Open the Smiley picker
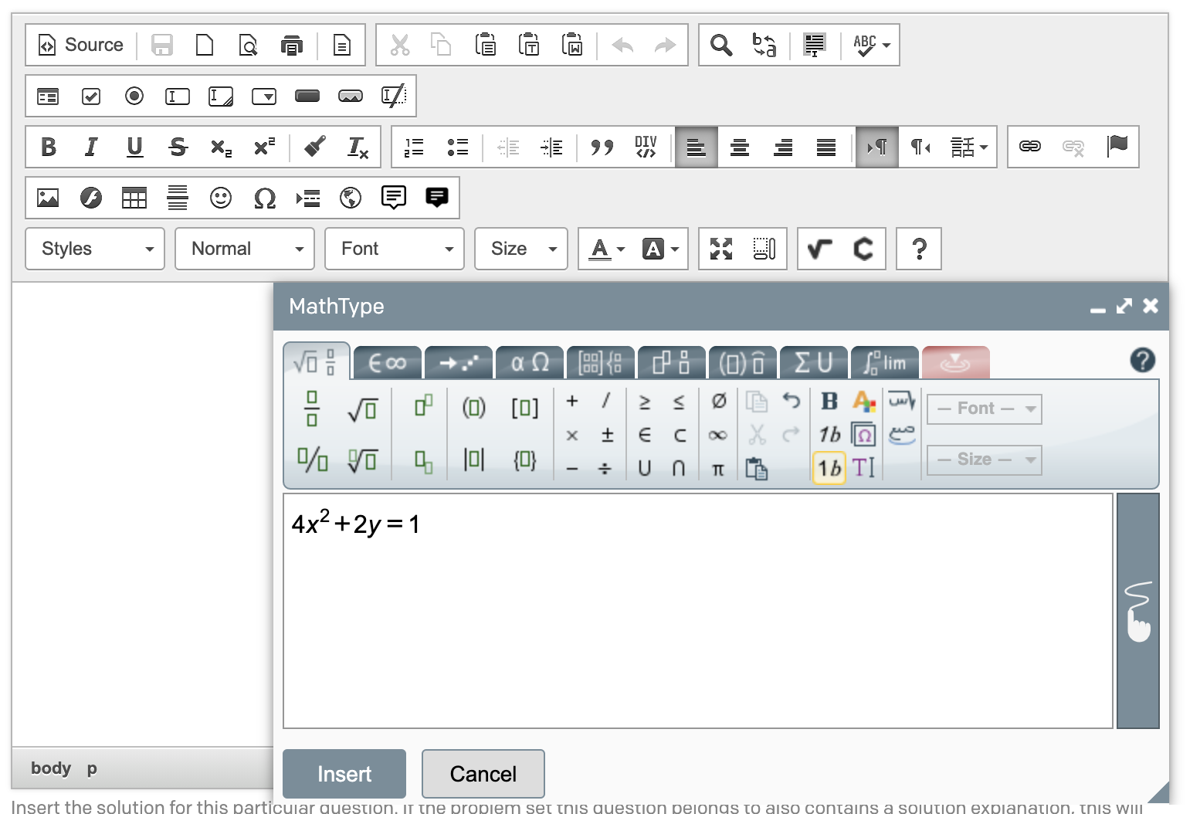 coord(221,198)
